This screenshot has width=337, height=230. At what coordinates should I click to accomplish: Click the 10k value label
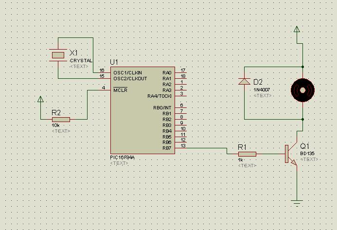tap(55, 125)
